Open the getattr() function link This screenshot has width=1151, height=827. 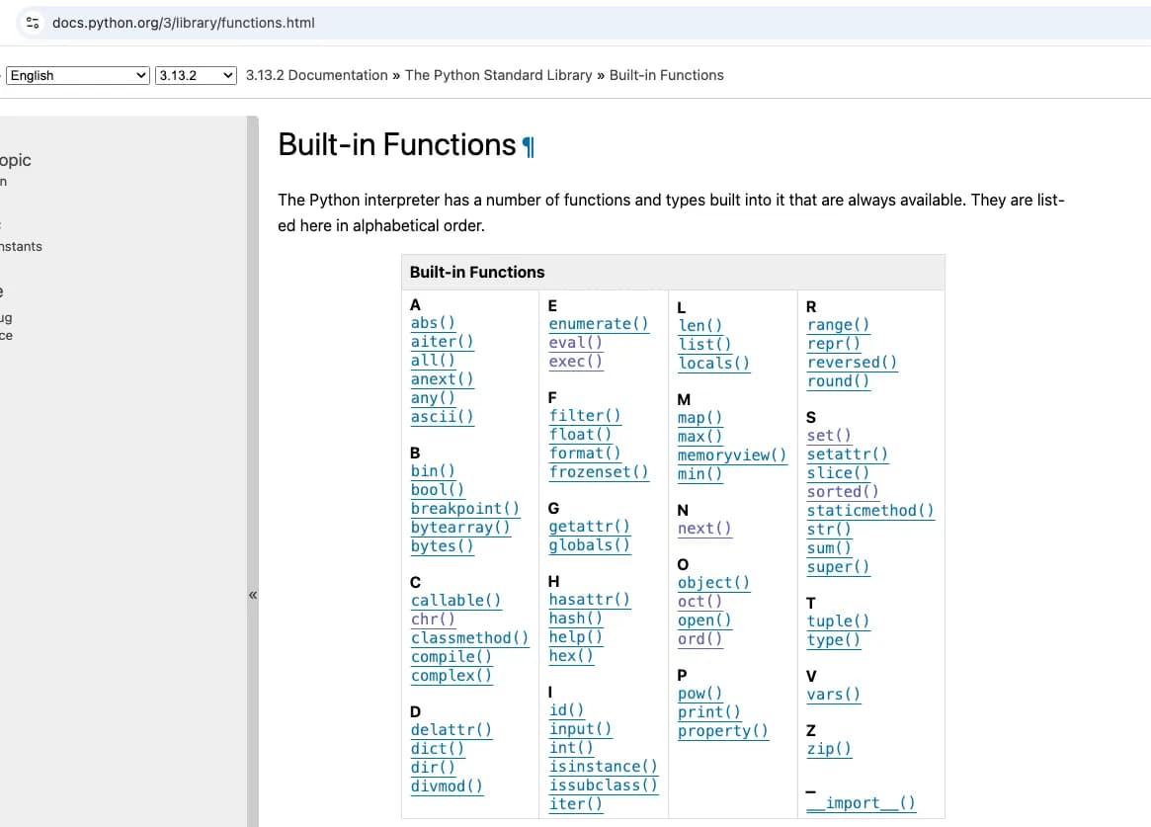[x=590, y=527]
